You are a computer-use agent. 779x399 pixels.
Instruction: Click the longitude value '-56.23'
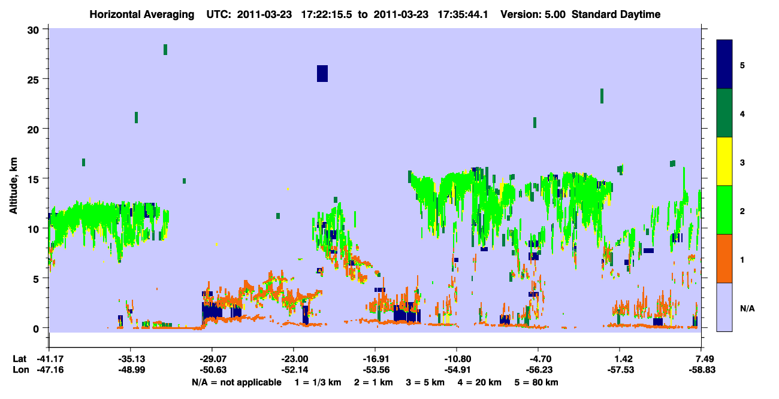(x=538, y=370)
